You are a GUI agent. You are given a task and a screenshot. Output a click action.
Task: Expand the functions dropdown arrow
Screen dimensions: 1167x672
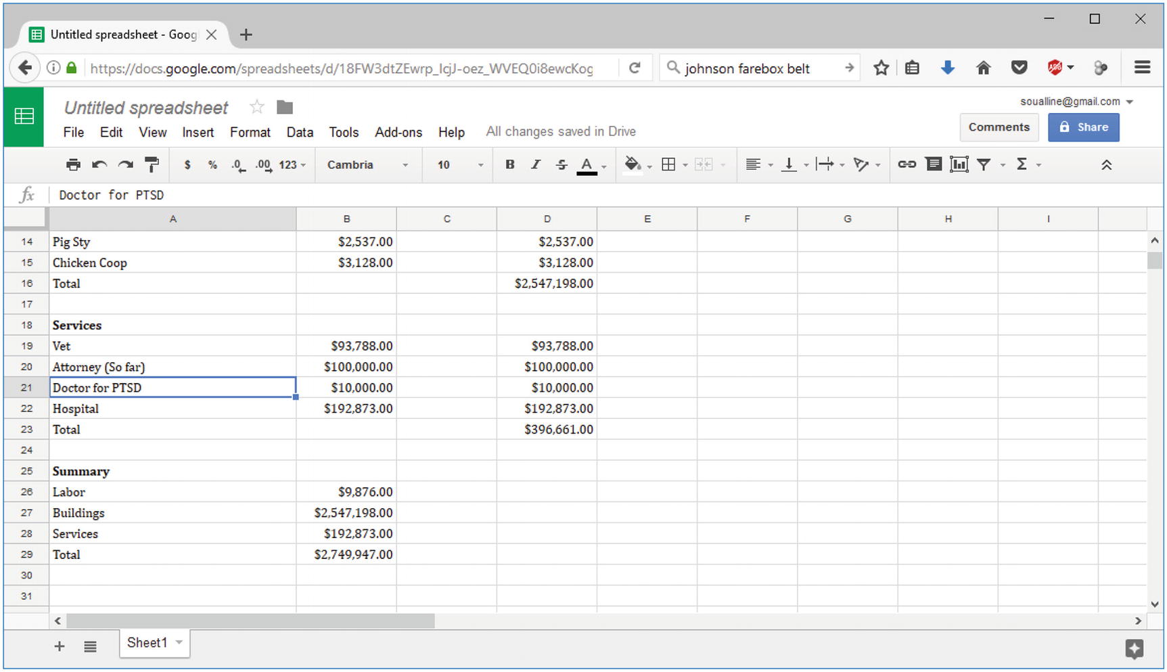click(1038, 165)
